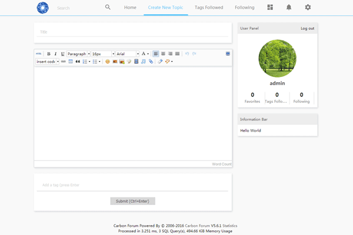The image size is (353, 235).
Task: Toggle bold formatting in the editor
Action: (49, 53)
